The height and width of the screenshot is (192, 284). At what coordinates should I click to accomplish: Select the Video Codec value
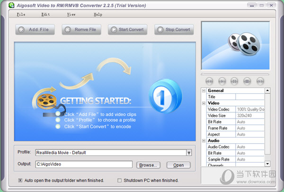[x=250, y=109]
